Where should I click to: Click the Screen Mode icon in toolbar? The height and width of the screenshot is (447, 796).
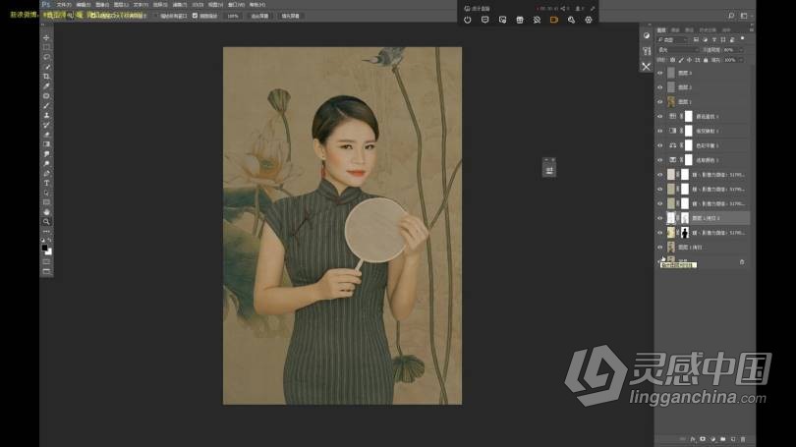point(46,271)
